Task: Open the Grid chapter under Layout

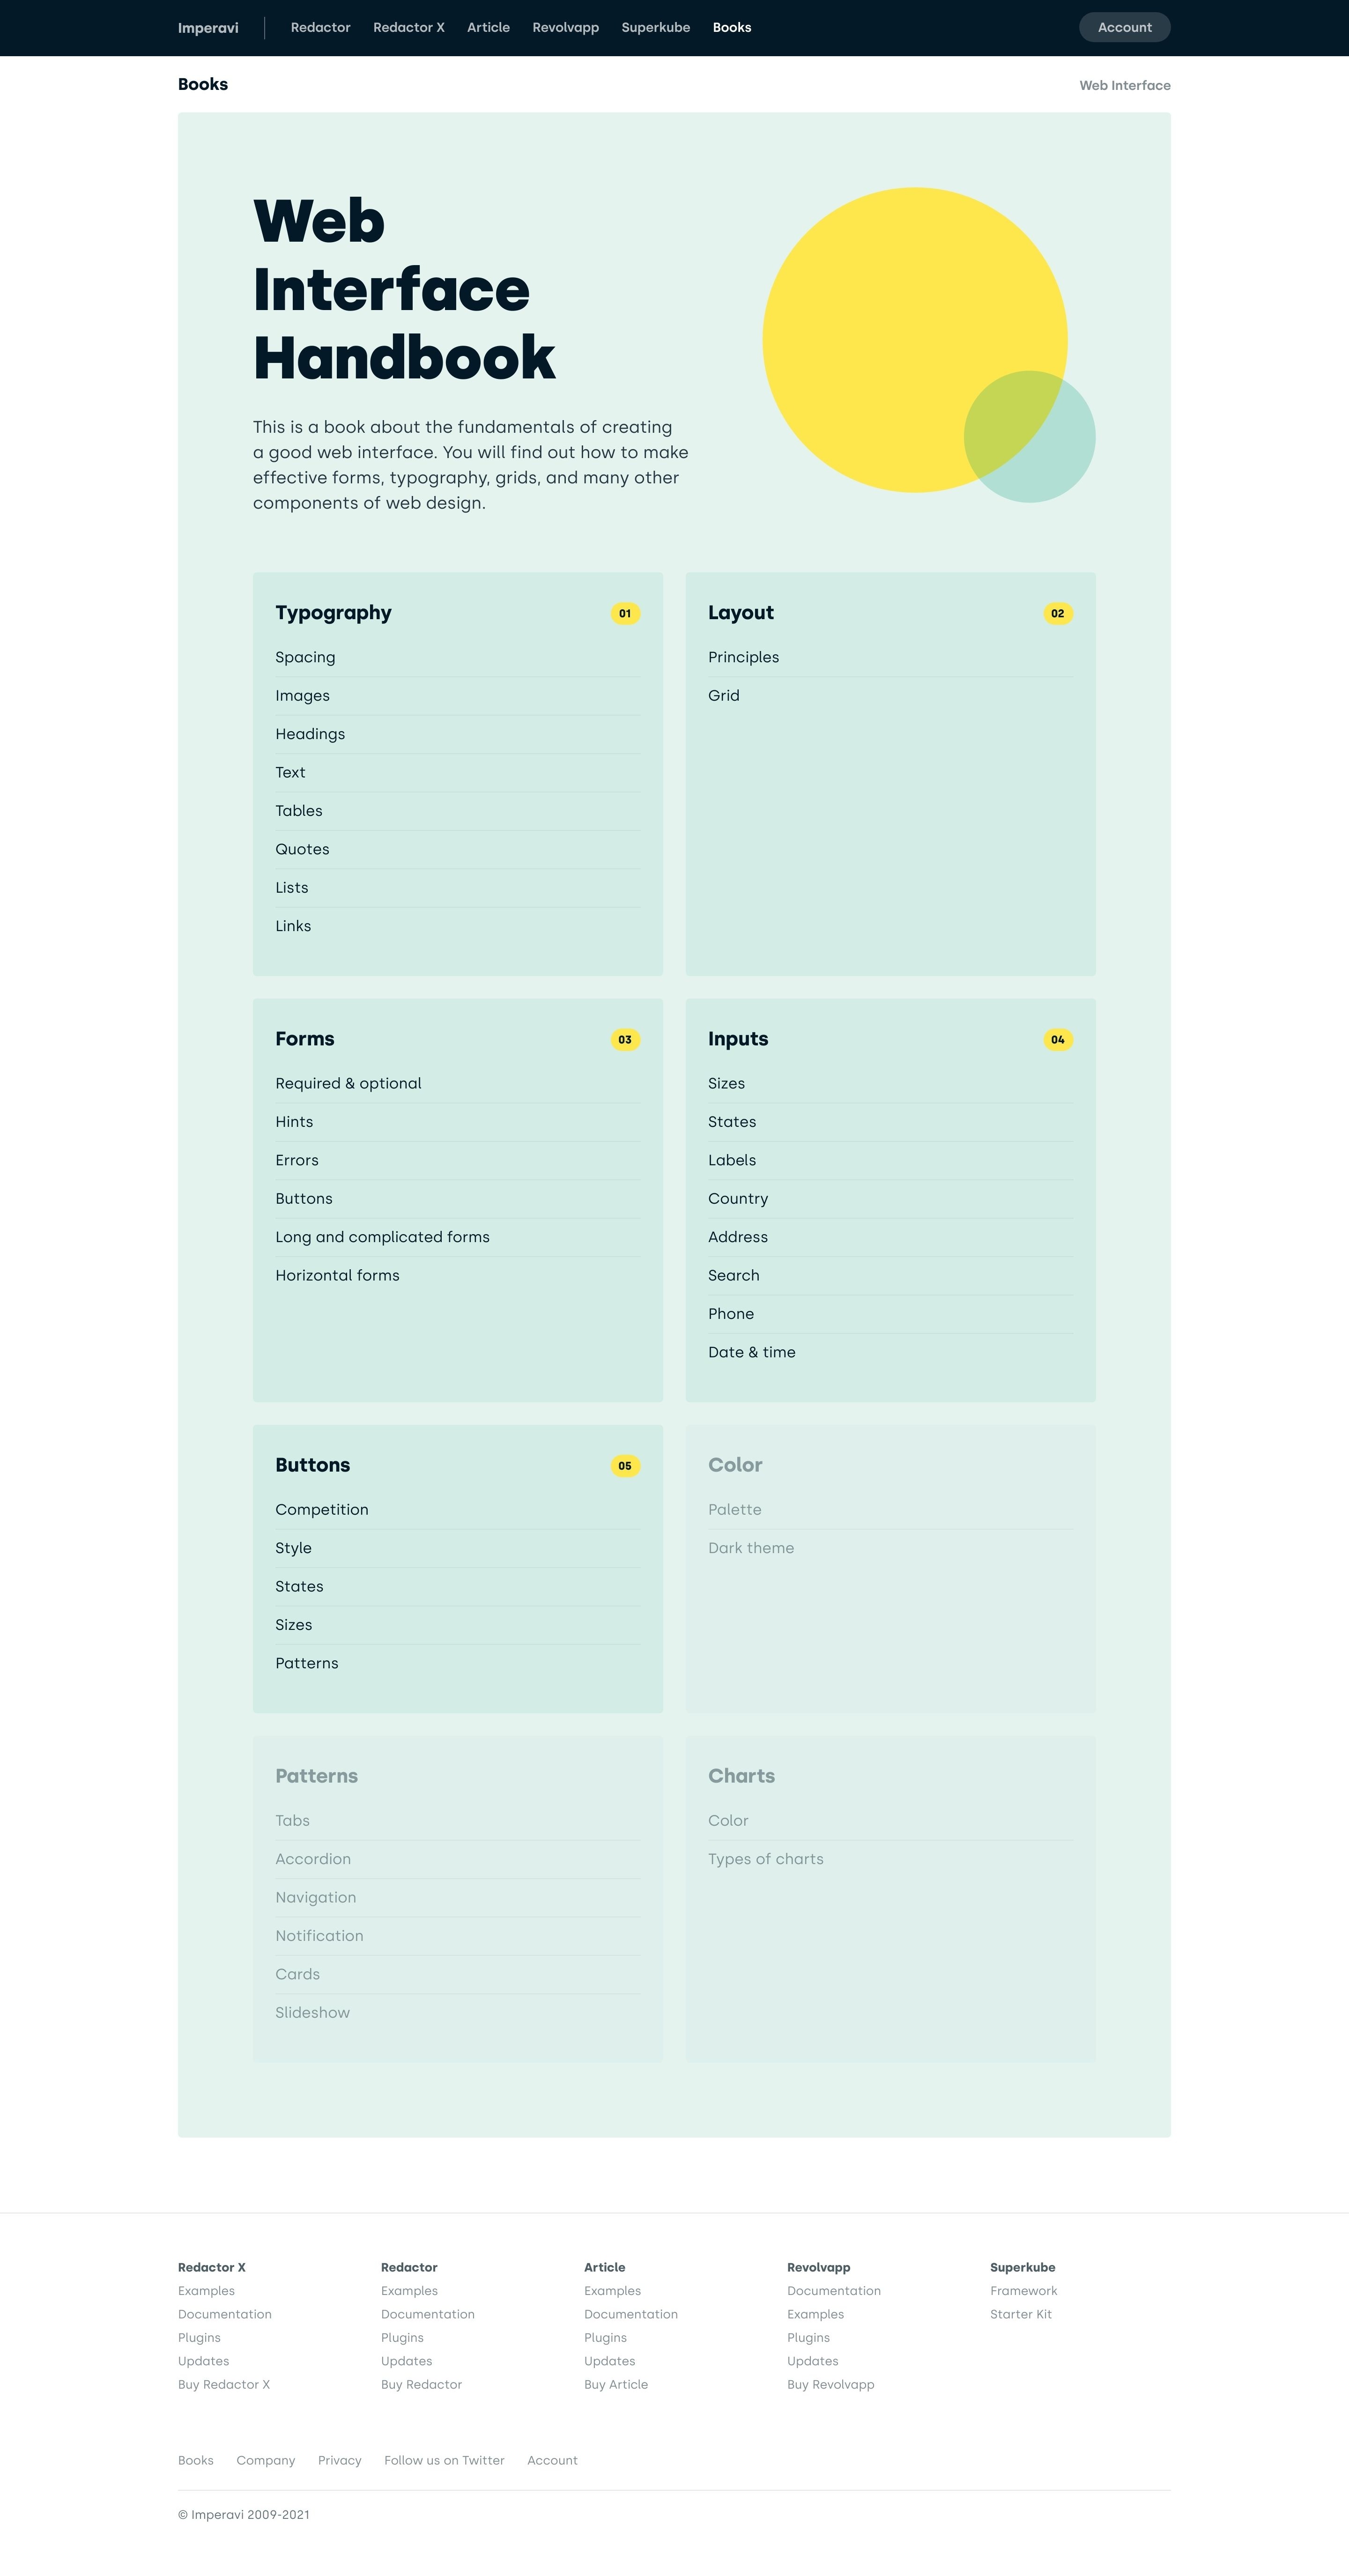Action: click(723, 695)
